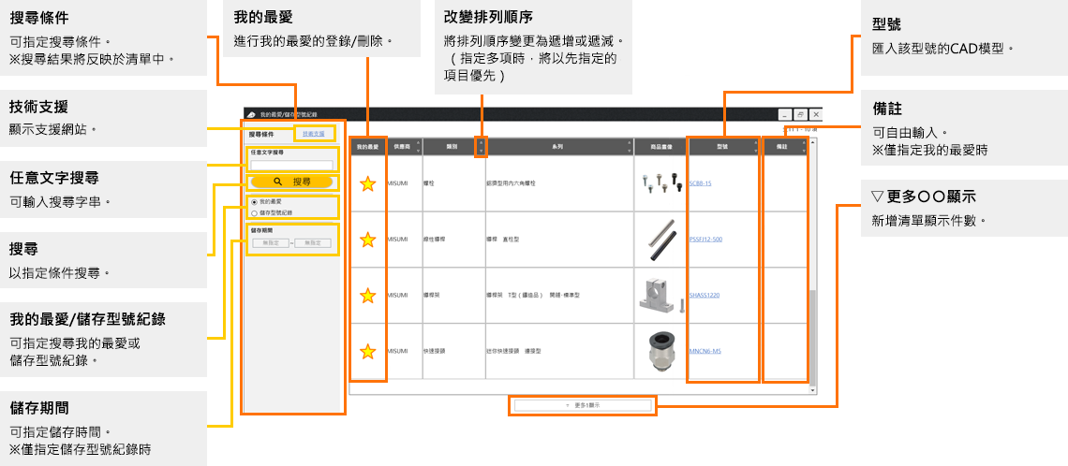Image resolution: width=1068 pixels, height=466 pixels.
Task: Click the 更多1顯示 show more button
Action: pos(583,405)
